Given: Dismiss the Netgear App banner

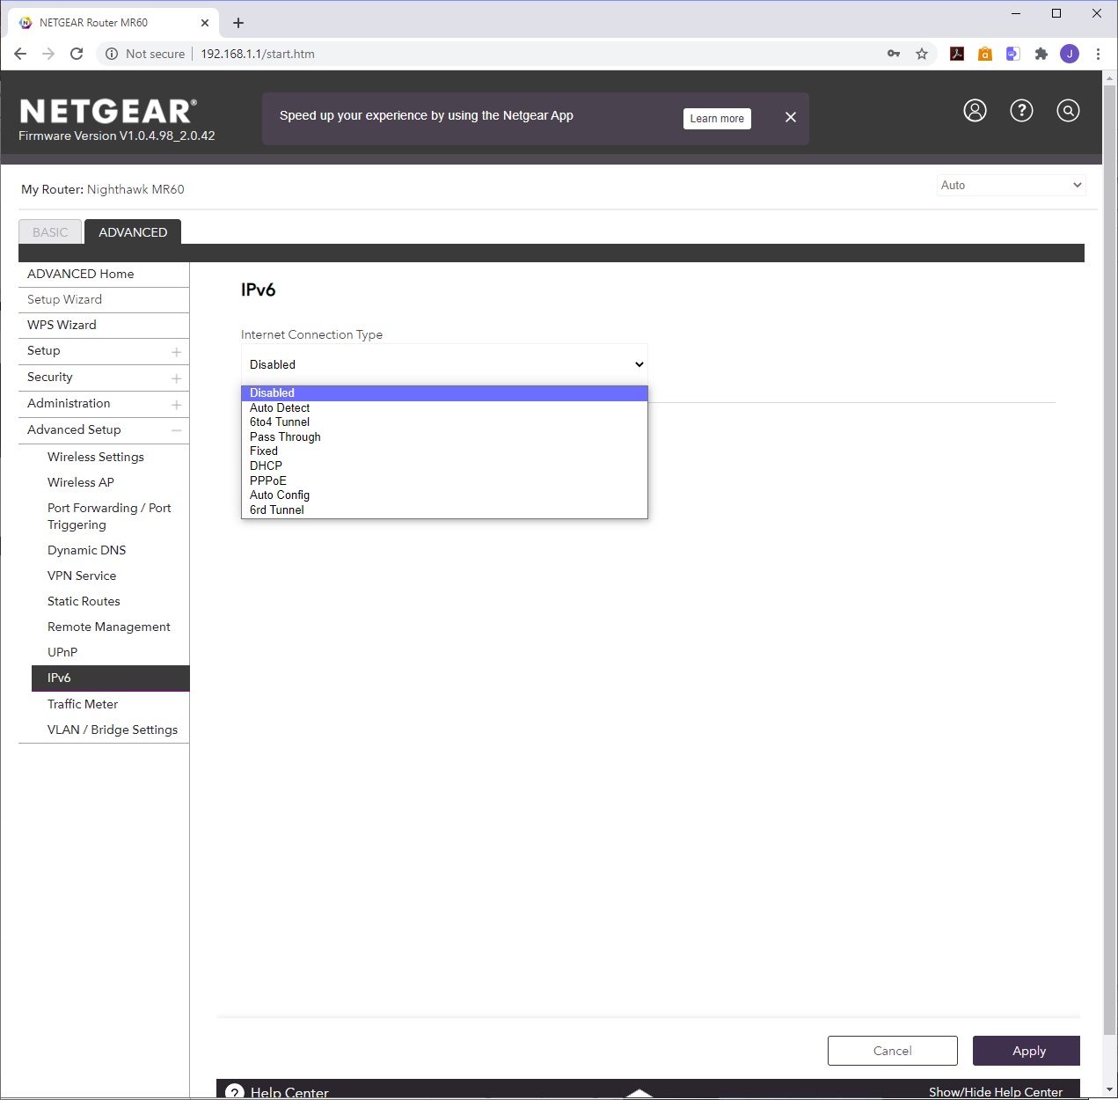Looking at the screenshot, I should (x=791, y=117).
